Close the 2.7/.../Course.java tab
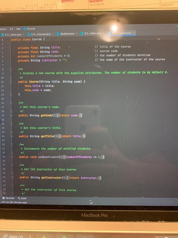Viewport: 178px width, 238px height. click(53, 34)
